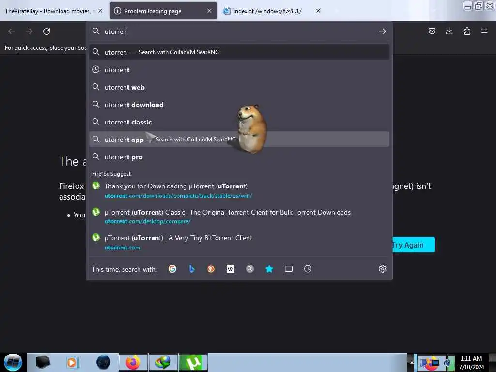This screenshot has width=496, height=372.
Task: Open Firefox from the taskbar
Action: coord(133,362)
